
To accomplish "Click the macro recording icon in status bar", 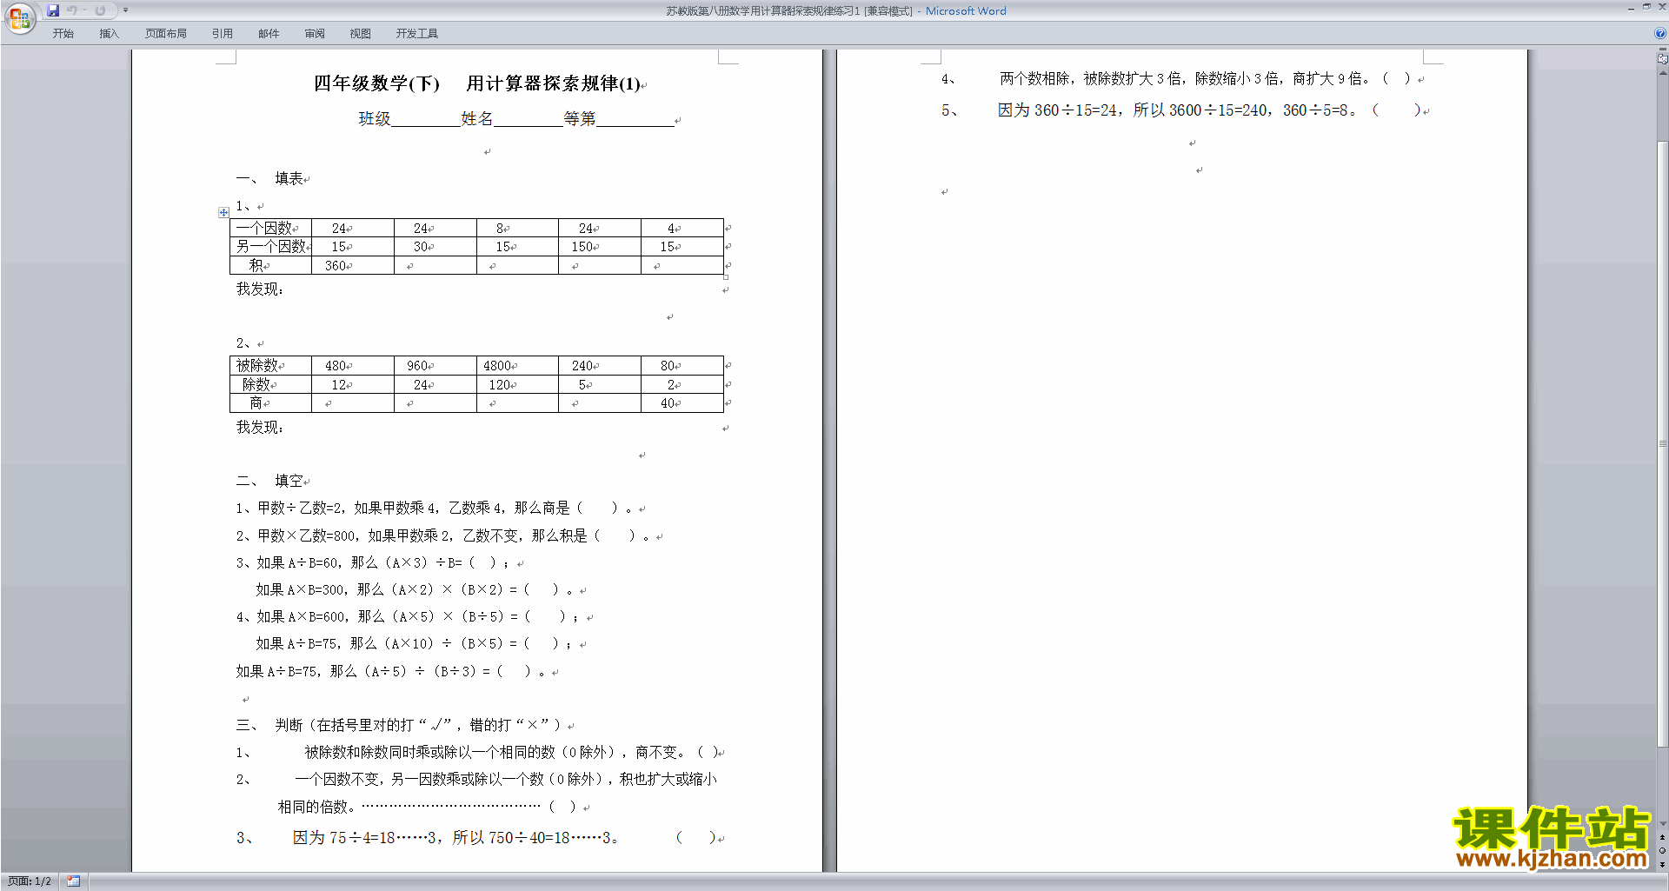I will click(x=73, y=881).
